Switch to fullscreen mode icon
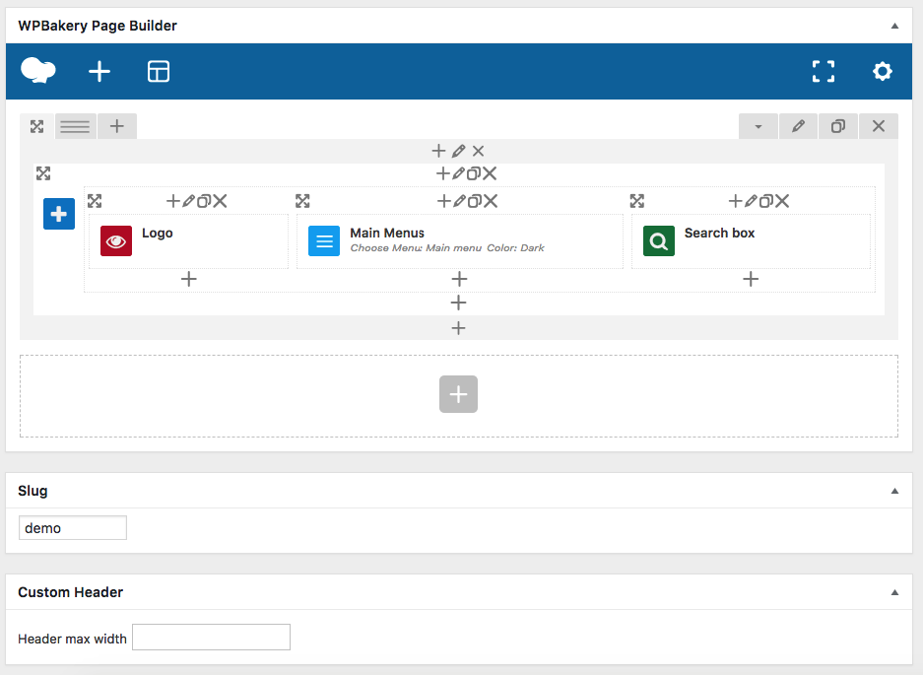This screenshot has width=923, height=675. [x=823, y=71]
